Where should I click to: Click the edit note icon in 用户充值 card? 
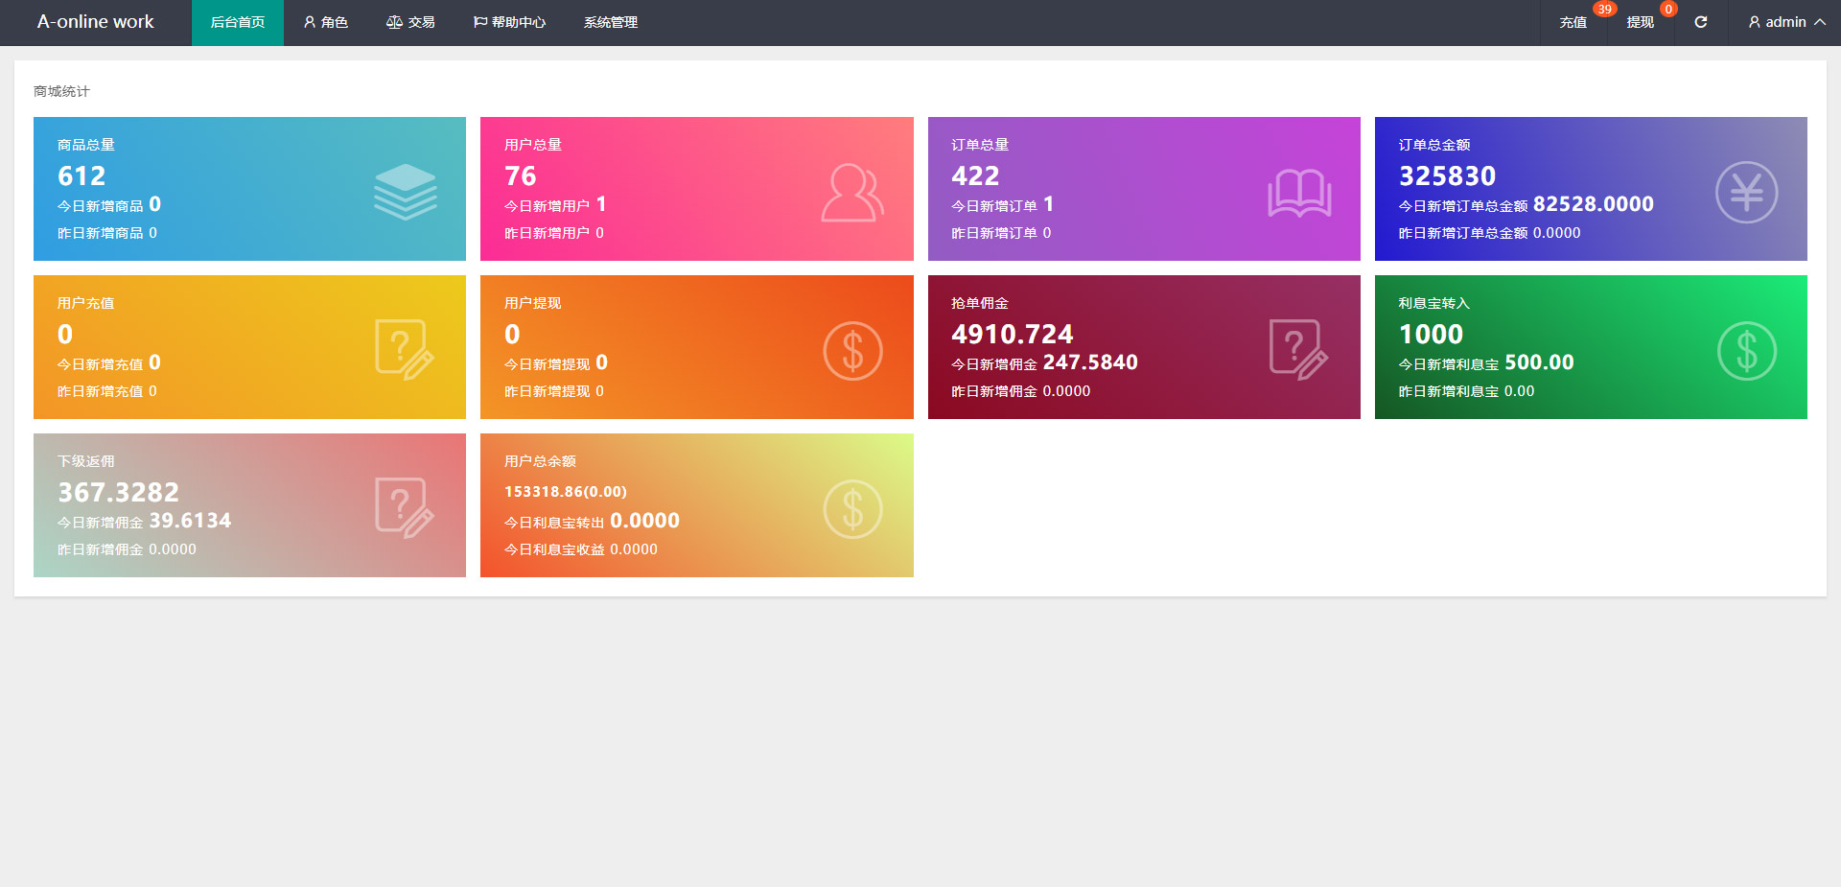405,350
